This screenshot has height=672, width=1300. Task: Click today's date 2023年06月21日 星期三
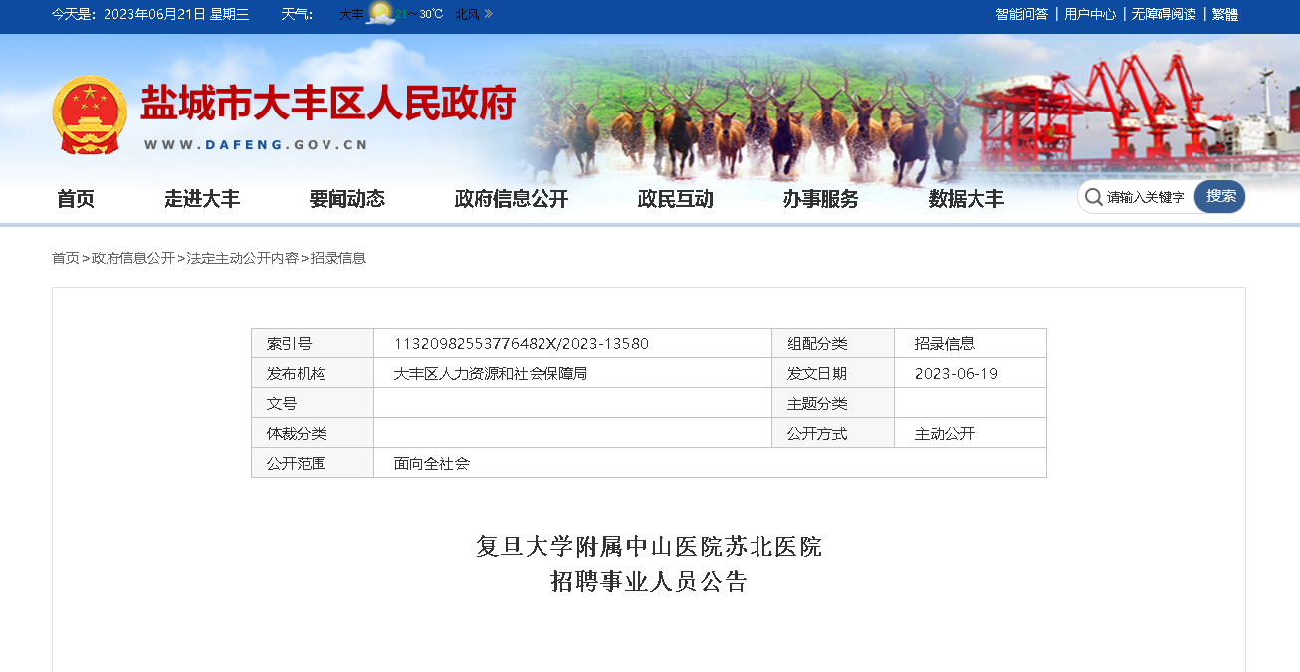tap(176, 14)
